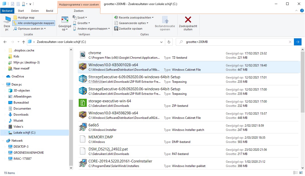Click the blue search arrow button
The image size is (305, 176).
coord(297,42)
